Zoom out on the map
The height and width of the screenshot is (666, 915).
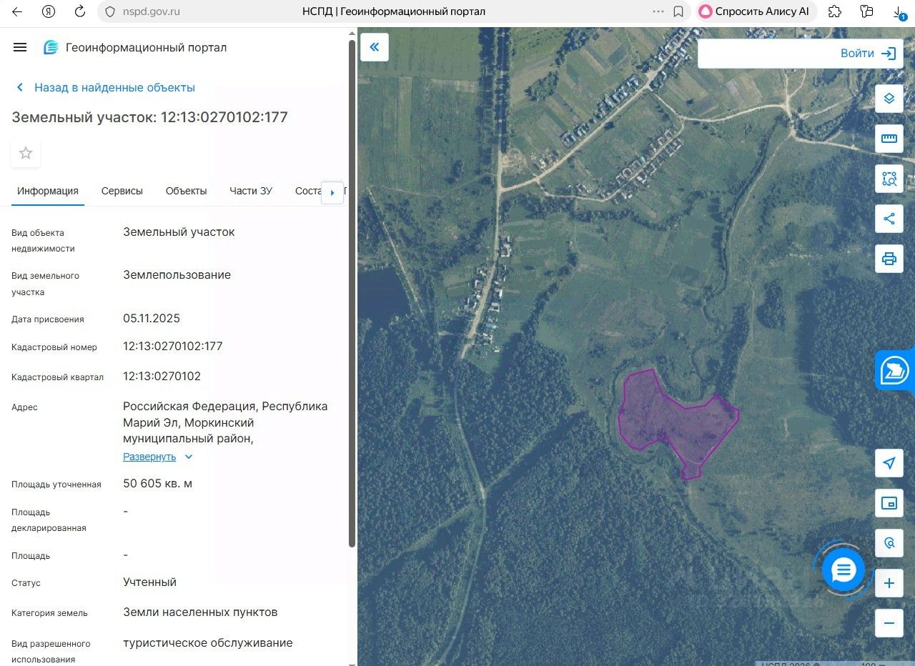[x=889, y=623]
